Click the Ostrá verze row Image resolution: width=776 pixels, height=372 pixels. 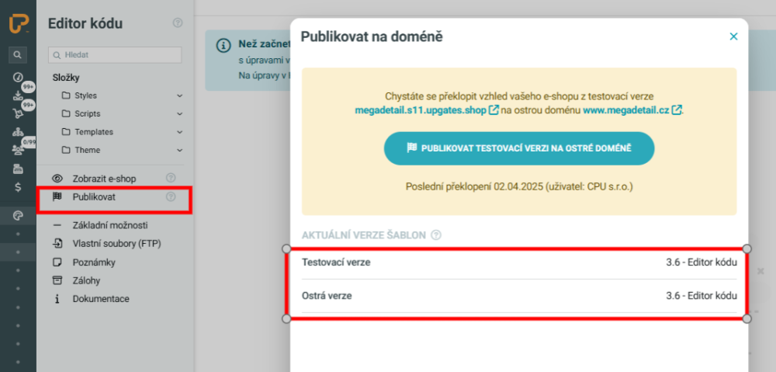pos(519,296)
